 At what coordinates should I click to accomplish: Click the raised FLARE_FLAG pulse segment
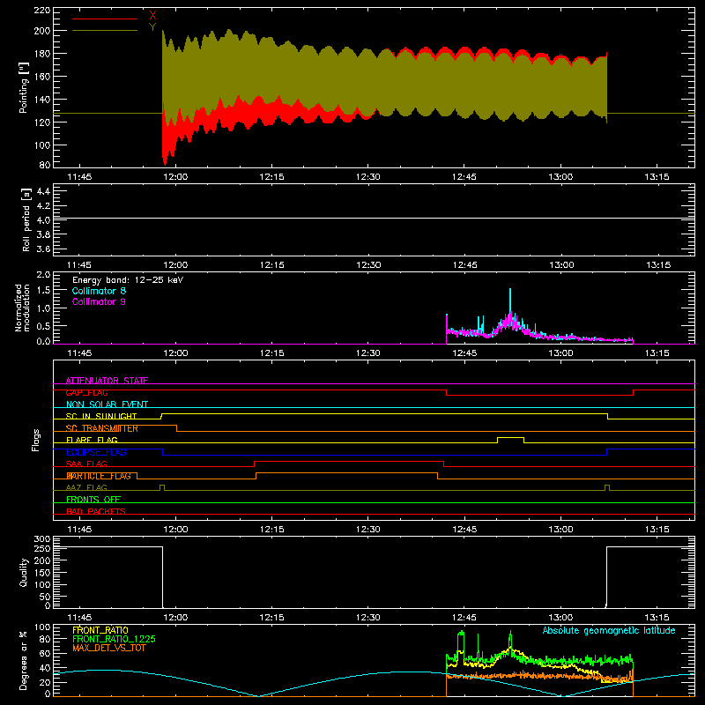coord(511,437)
